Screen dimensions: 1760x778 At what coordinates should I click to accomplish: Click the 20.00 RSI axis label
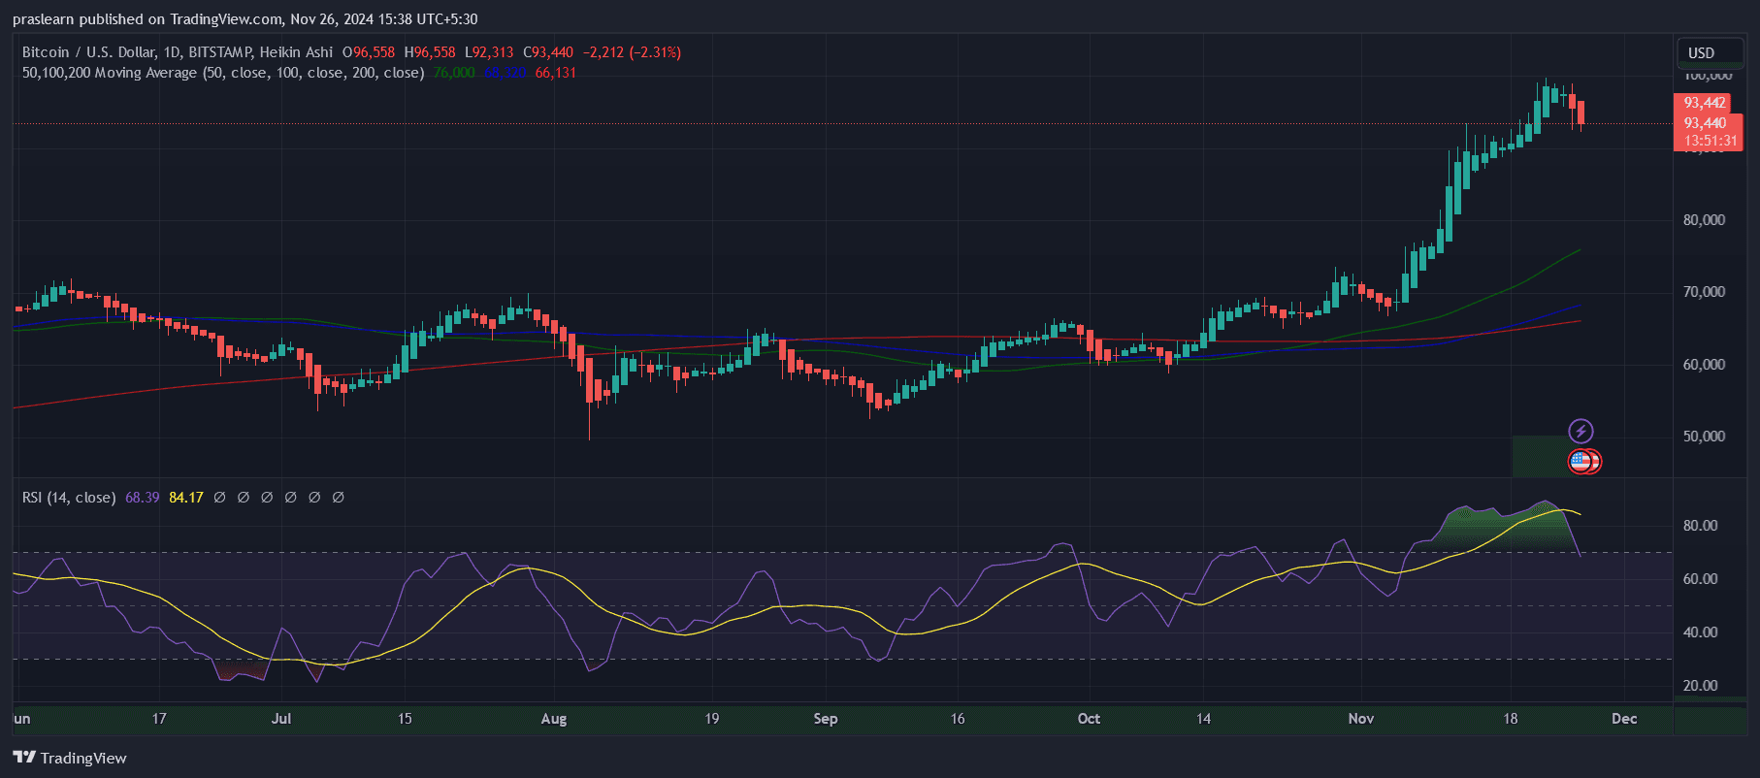tap(1700, 686)
